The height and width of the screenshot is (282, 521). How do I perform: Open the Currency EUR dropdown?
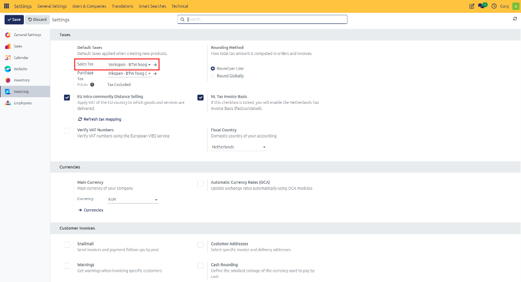pyautogui.click(x=133, y=200)
